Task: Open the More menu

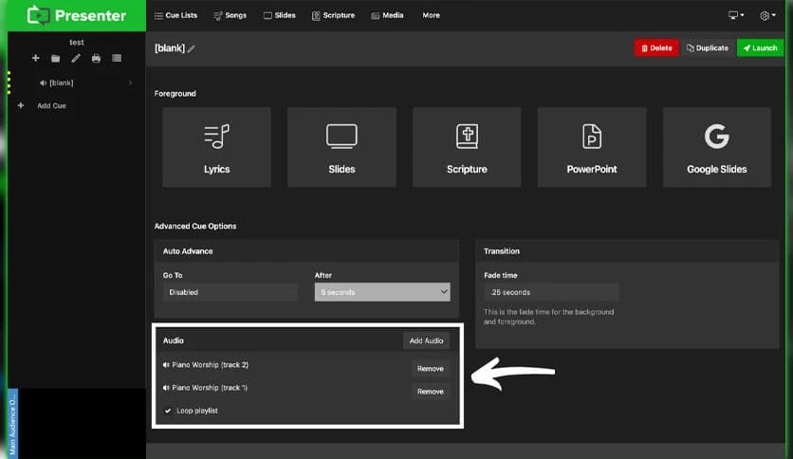Action: tap(431, 16)
